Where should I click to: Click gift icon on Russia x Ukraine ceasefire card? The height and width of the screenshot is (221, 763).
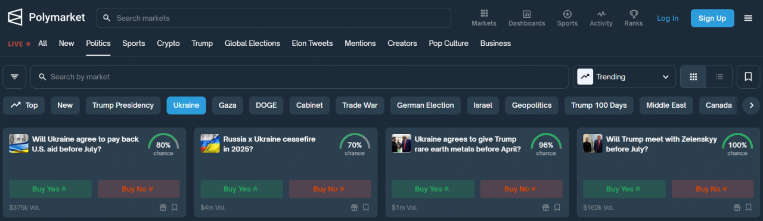click(354, 208)
